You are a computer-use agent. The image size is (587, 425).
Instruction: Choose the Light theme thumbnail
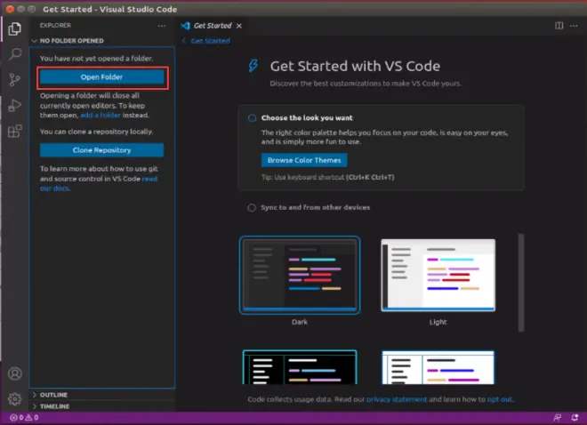point(438,276)
